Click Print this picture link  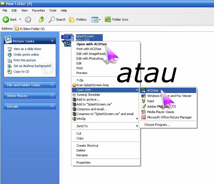pos(25,60)
